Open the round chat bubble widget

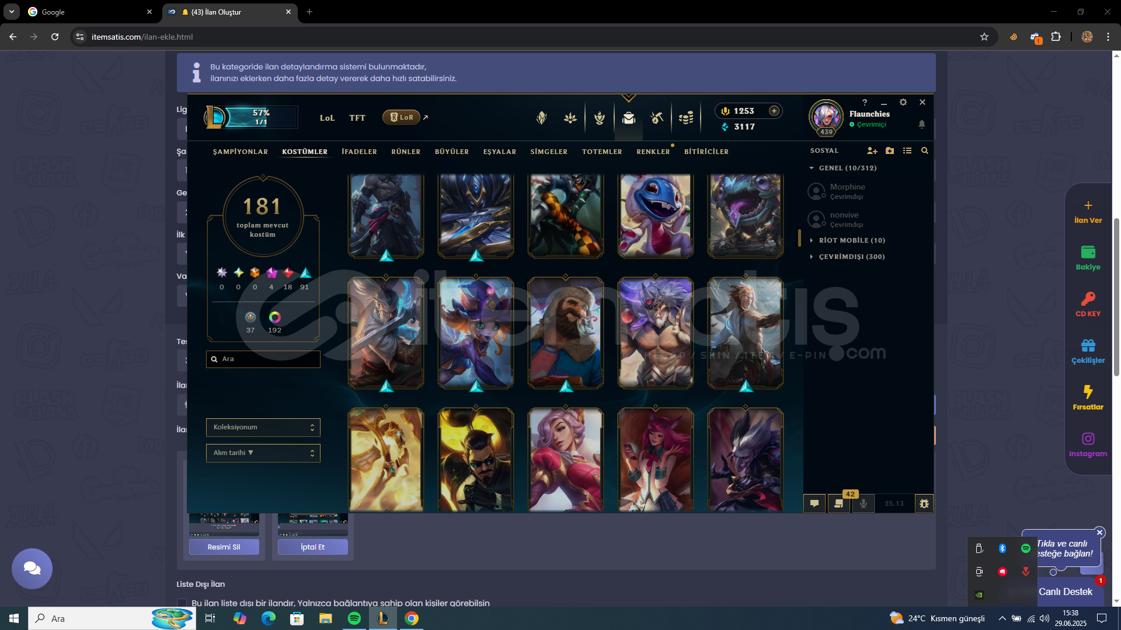click(x=32, y=569)
